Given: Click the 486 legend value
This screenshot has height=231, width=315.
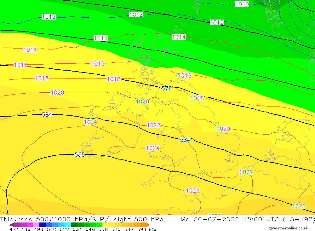Looking at the screenshot, I should 26,229.
